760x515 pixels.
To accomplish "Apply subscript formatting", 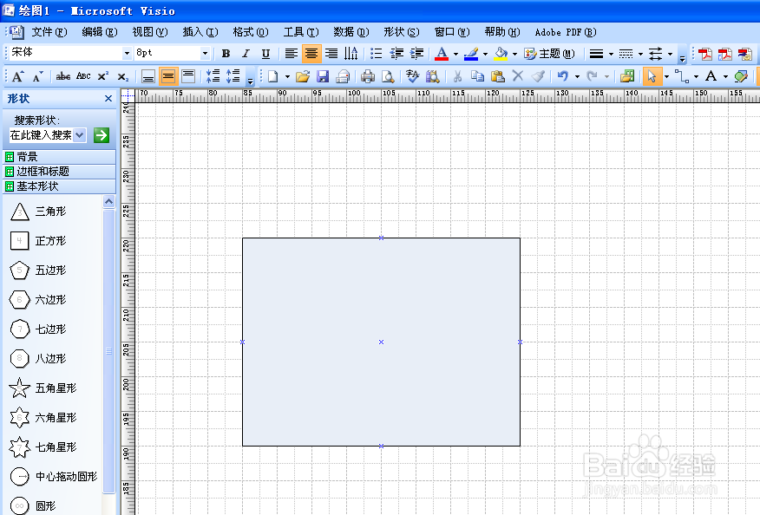I will [x=123, y=76].
